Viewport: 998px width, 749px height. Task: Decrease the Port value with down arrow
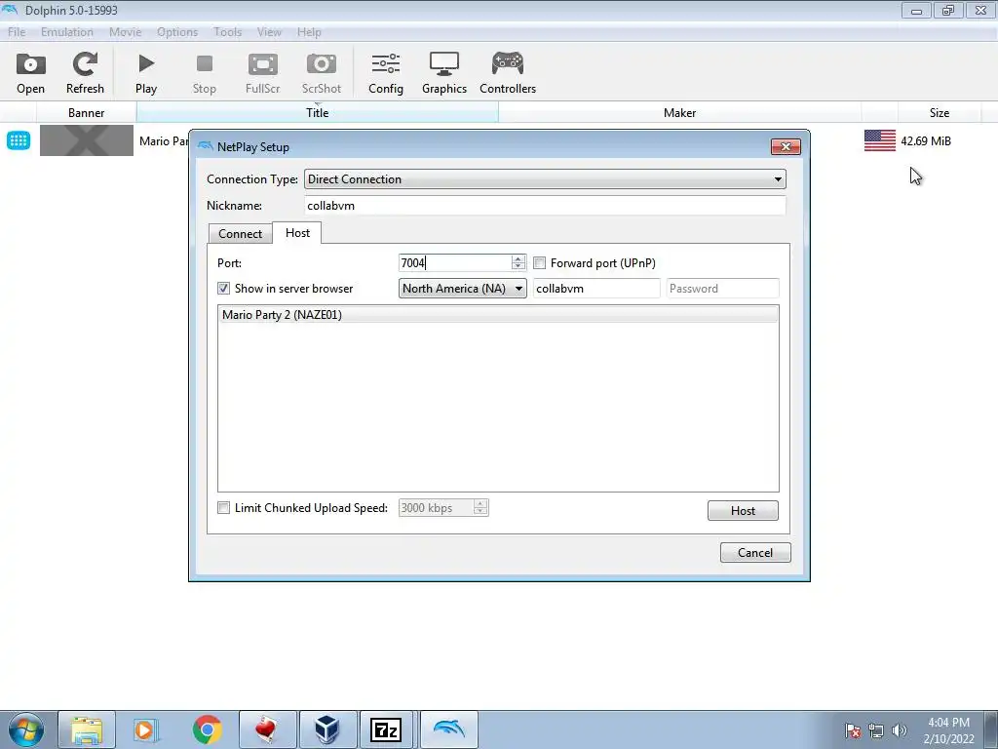pyautogui.click(x=518, y=266)
